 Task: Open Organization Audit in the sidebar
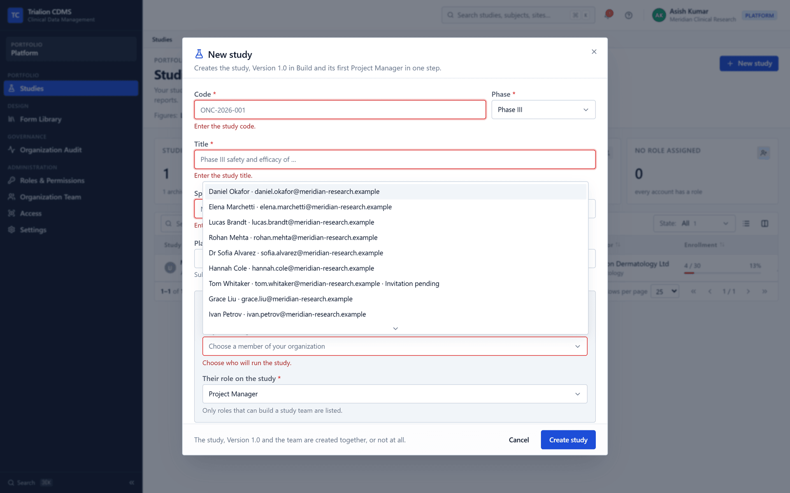(71, 150)
